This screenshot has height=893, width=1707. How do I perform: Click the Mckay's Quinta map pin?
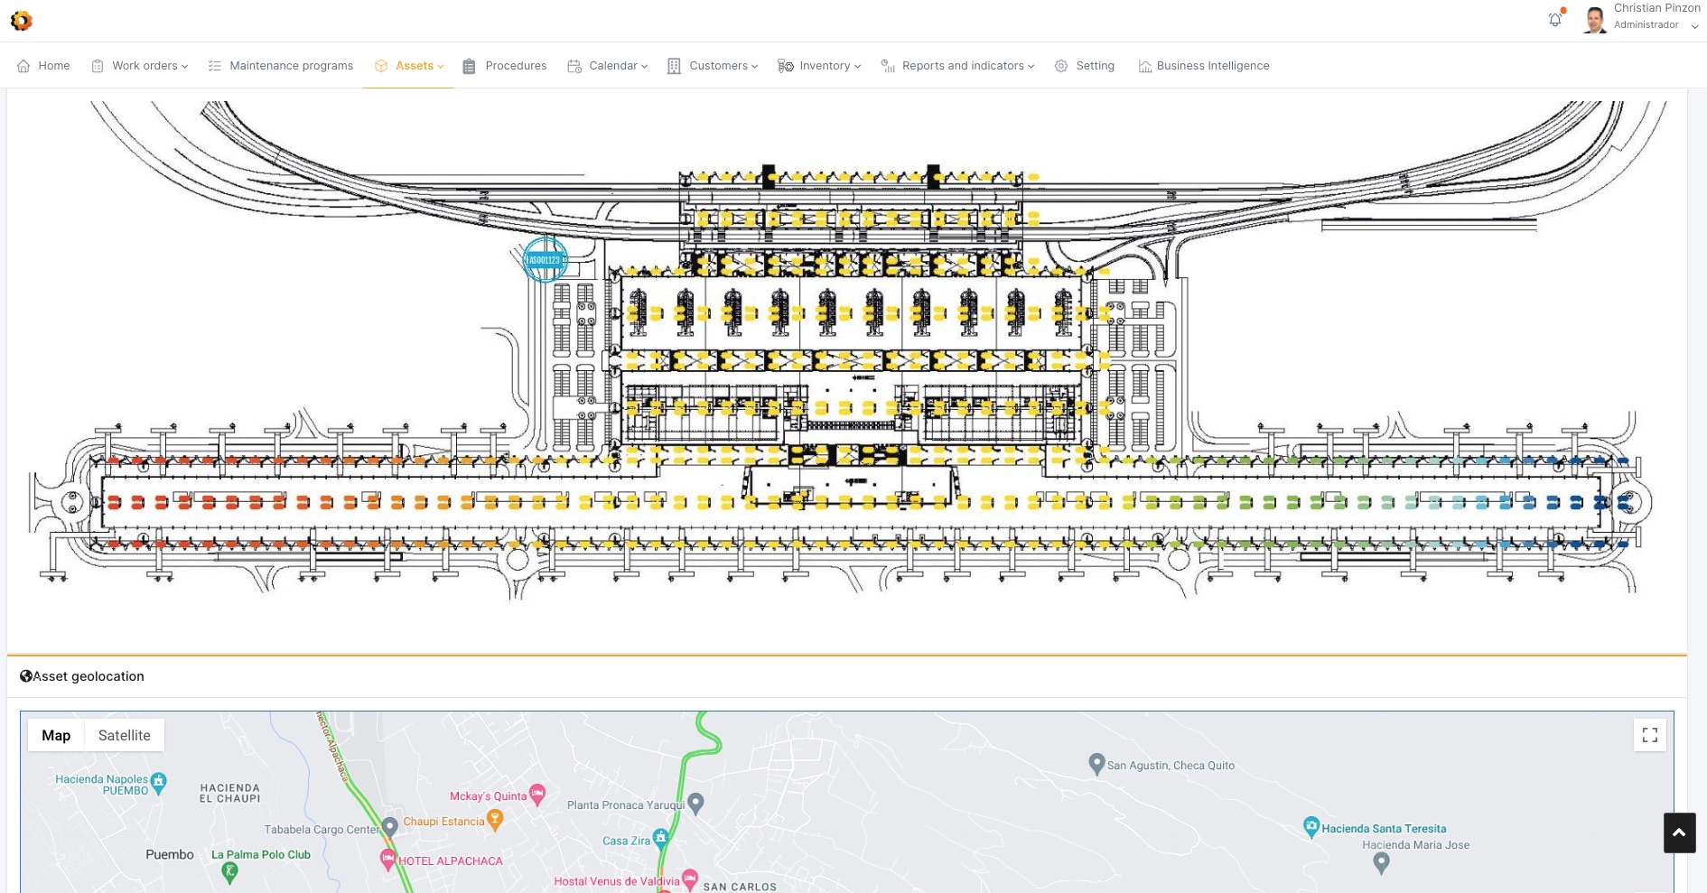(537, 795)
